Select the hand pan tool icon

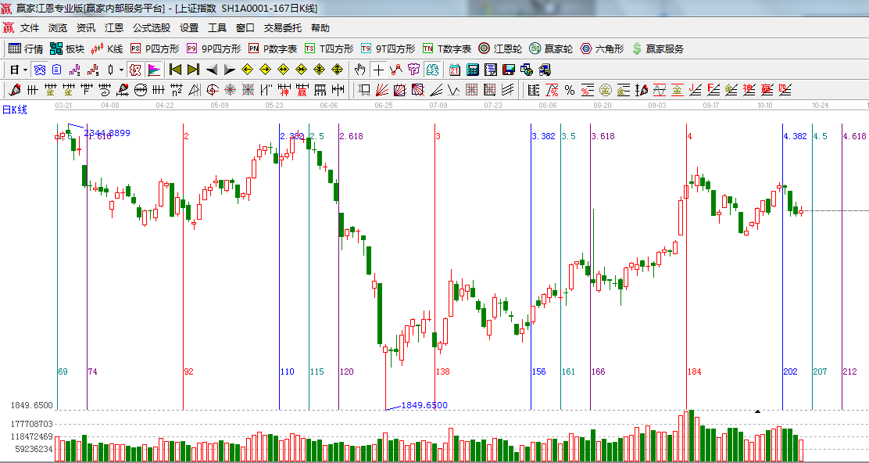coord(360,70)
